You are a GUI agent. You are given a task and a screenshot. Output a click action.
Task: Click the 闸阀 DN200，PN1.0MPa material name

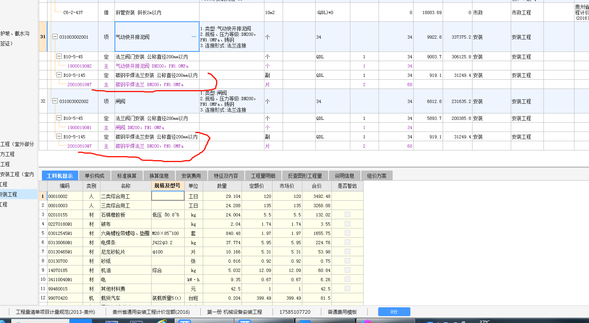pyautogui.click(x=140, y=128)
